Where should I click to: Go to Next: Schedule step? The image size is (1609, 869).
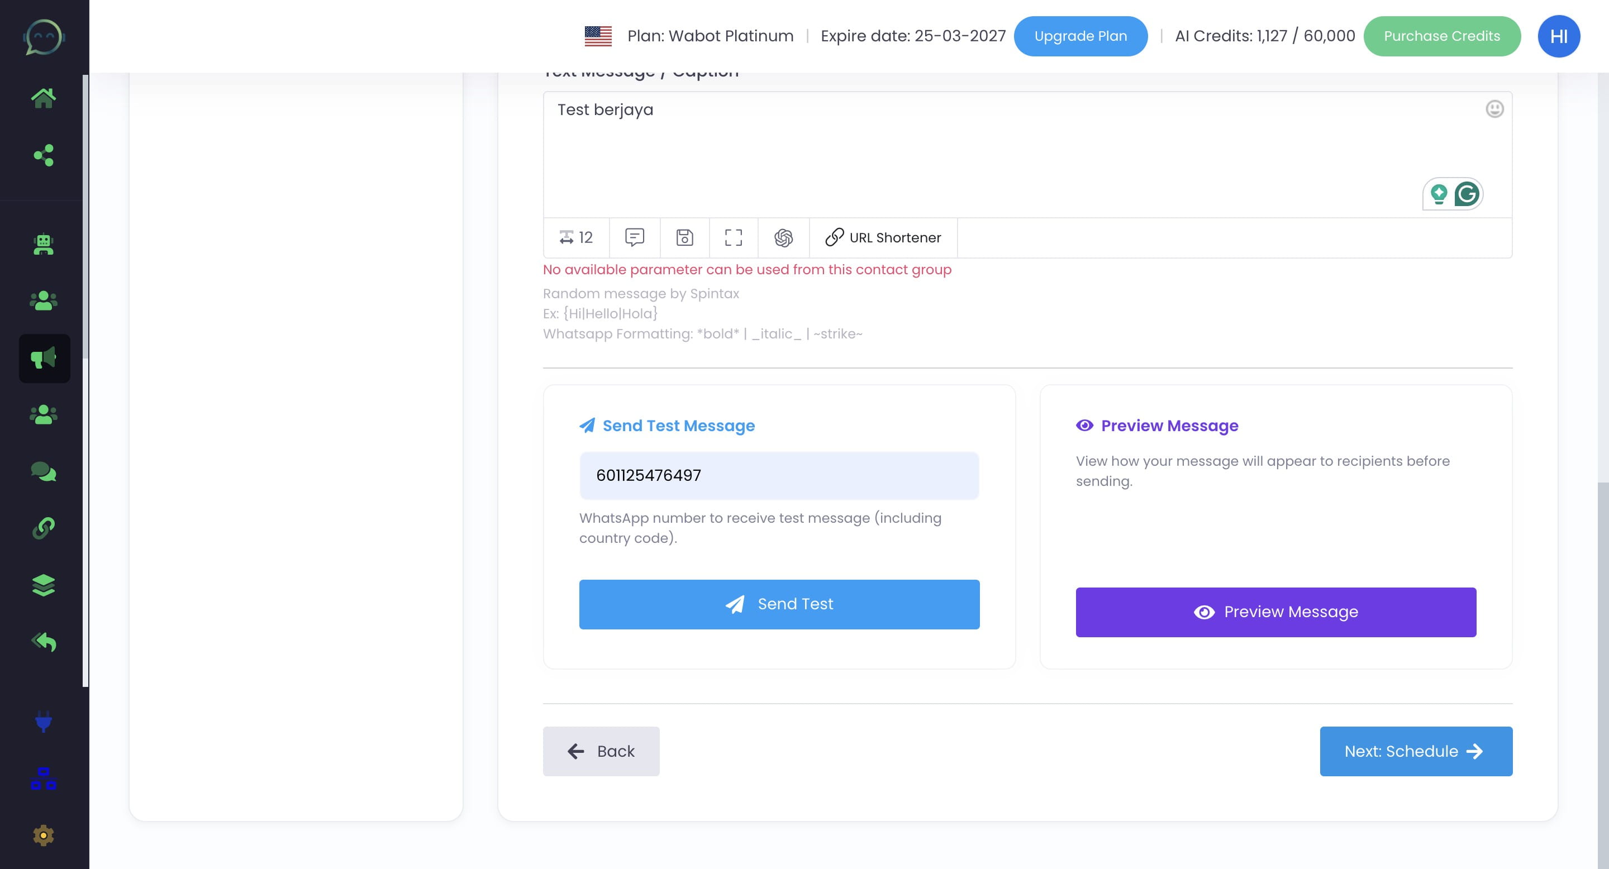(x=1415, y=752)
